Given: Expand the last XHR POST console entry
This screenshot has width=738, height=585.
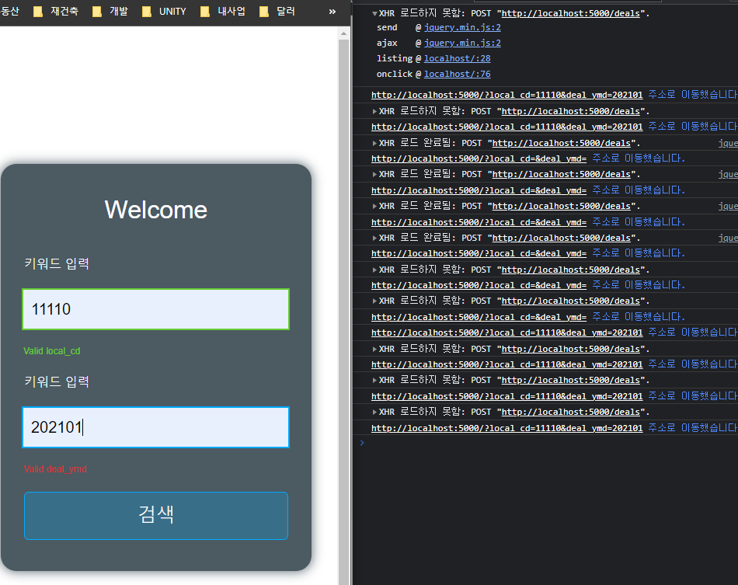Looking at the screenshot, I should pyautogui.click(x=375, y=413).
